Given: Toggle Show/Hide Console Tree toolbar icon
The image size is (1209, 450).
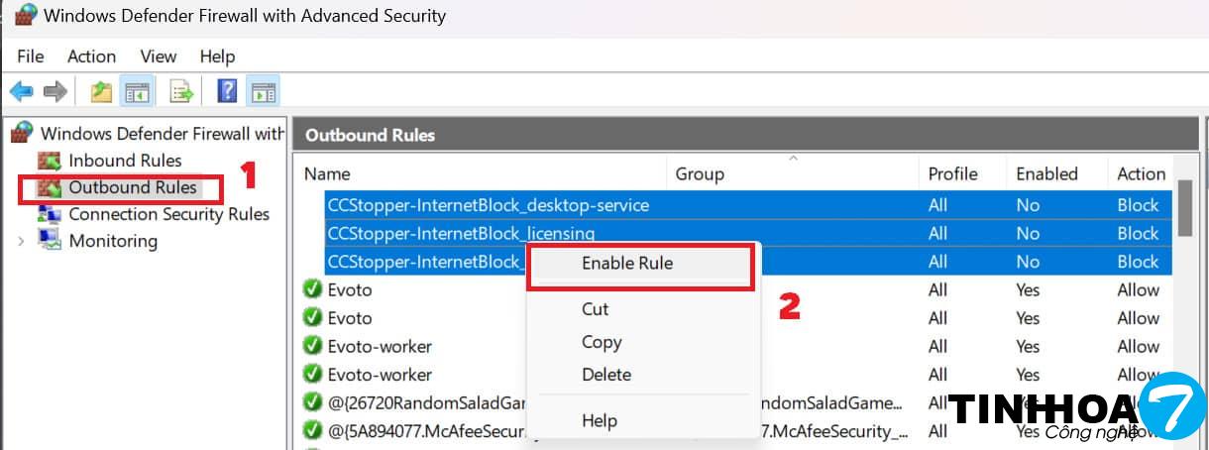Looking at the screenshot, I should pyautogui.click(x=136, y=92).
